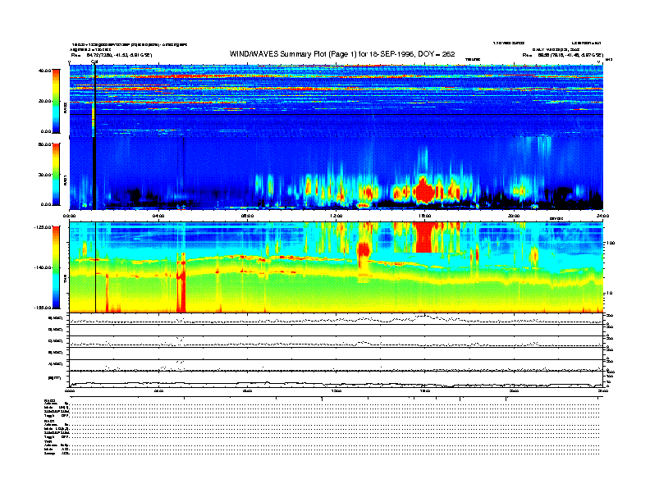Click the TNR color scale bar
The height and width of the screenshot is (502, 650).
(x=57, y=267)
